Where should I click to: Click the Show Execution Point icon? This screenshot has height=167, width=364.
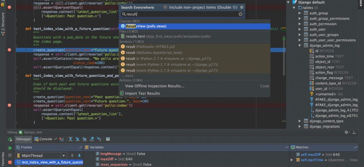click(62, 139)
